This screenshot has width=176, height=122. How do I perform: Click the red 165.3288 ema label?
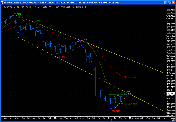click(x=130, y=77)
